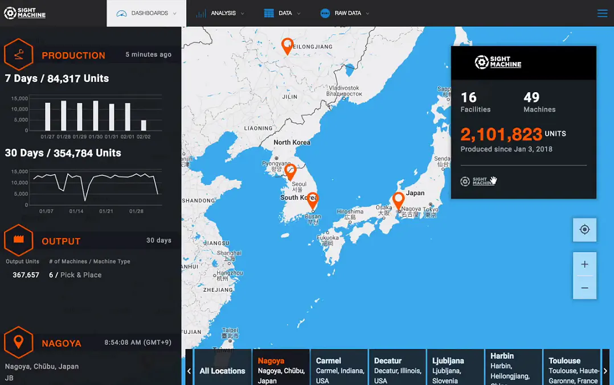Viewport: 614px width, 385px height.
Task: Click the 7 Days / 84,317 Units text
Action: [x=57, y=78]
